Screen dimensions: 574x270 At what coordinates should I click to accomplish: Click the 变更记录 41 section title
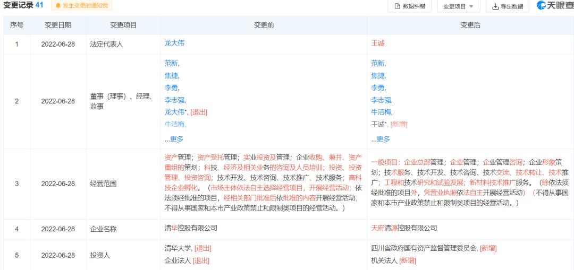23,6
